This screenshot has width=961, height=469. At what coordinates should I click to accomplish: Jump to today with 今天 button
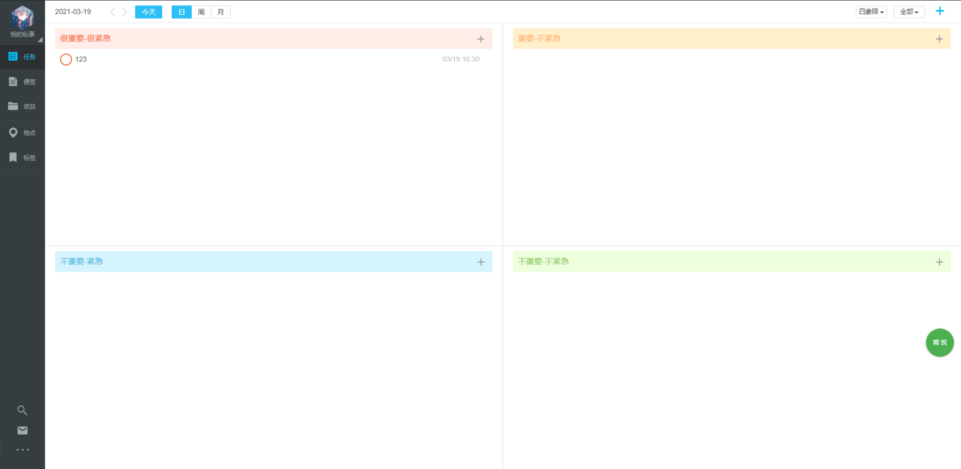click(149, 12)
